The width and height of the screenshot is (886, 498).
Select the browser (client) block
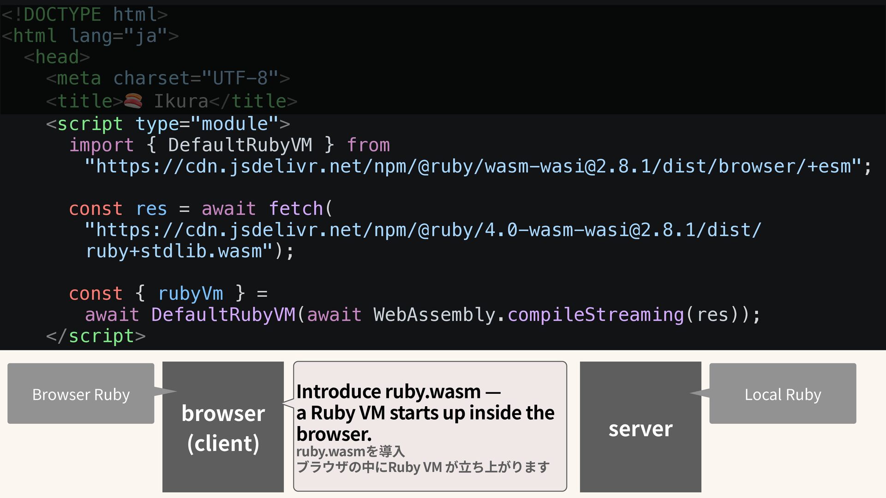[x=223, y=427]
